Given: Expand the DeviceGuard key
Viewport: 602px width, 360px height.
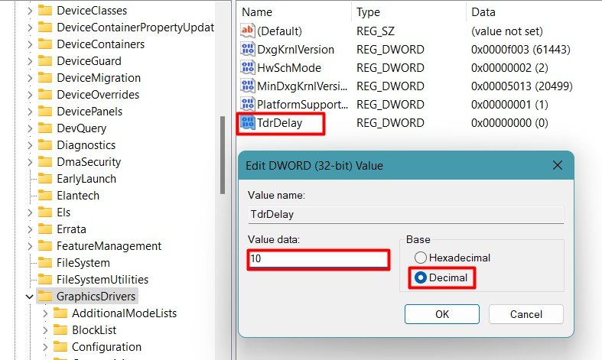Looking at the screenshot, I should [30, 61].
